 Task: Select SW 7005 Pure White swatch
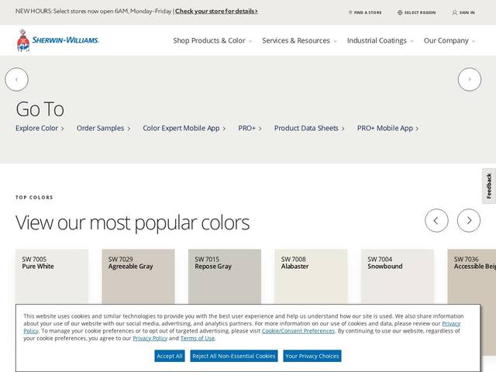(52, 277)
